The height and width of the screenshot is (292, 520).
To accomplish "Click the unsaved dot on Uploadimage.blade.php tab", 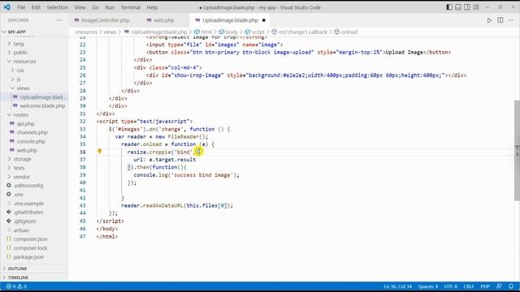I will pos(263,20).
